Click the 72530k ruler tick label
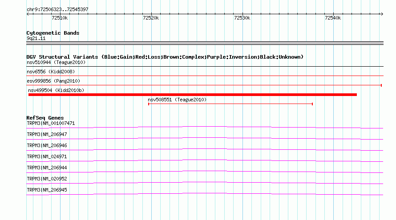 tap(242, 18)
